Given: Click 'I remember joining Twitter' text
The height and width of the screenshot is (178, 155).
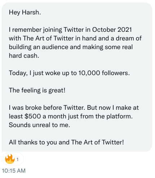Looking at the screenshot, I should (x=46, y=30).
